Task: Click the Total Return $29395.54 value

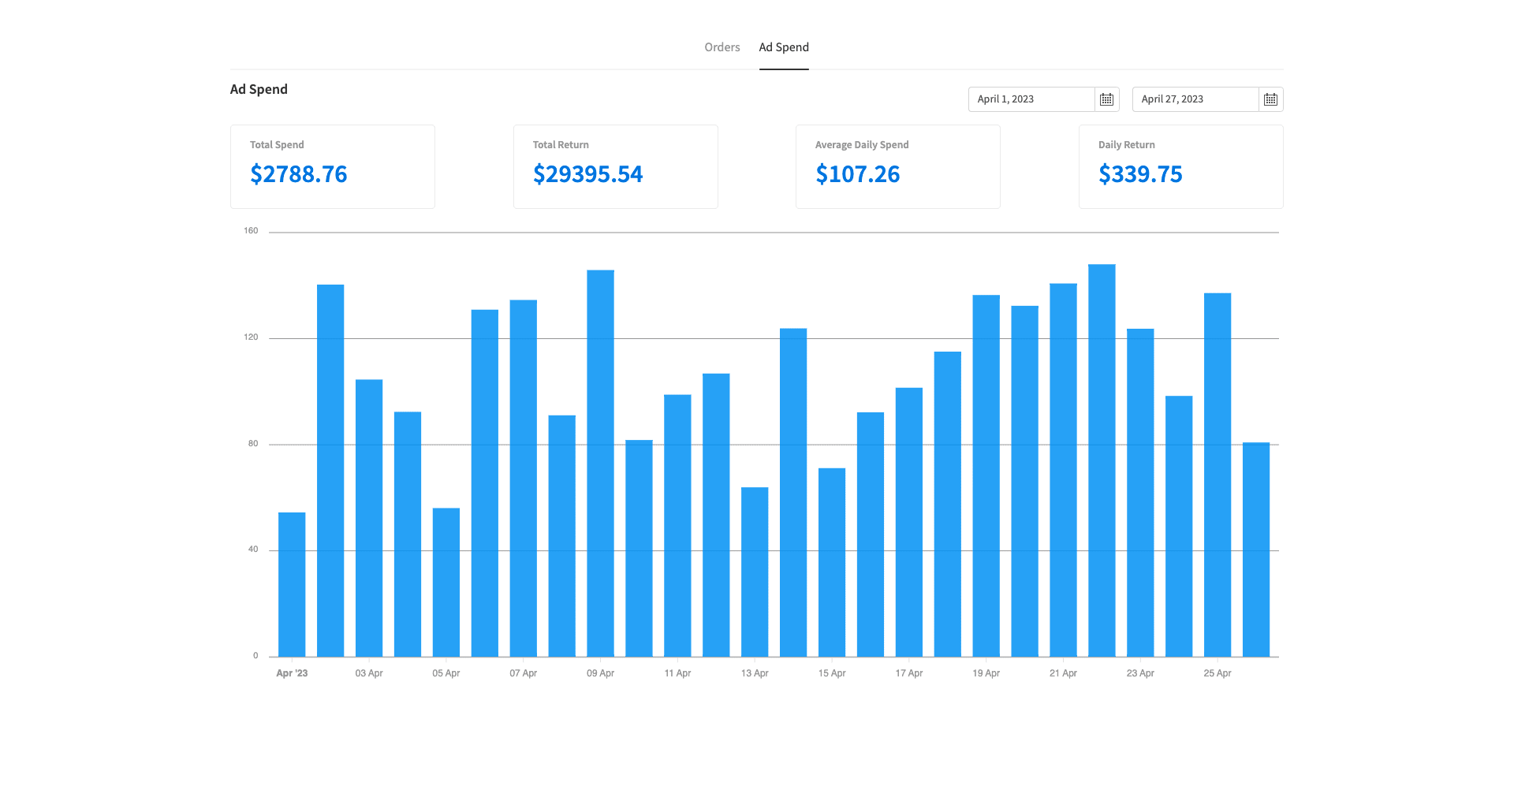Action: tap(588, 174)
